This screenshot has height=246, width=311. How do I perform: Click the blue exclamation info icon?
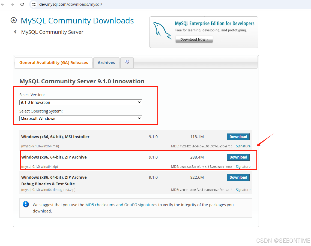click(x=26, y=204)
